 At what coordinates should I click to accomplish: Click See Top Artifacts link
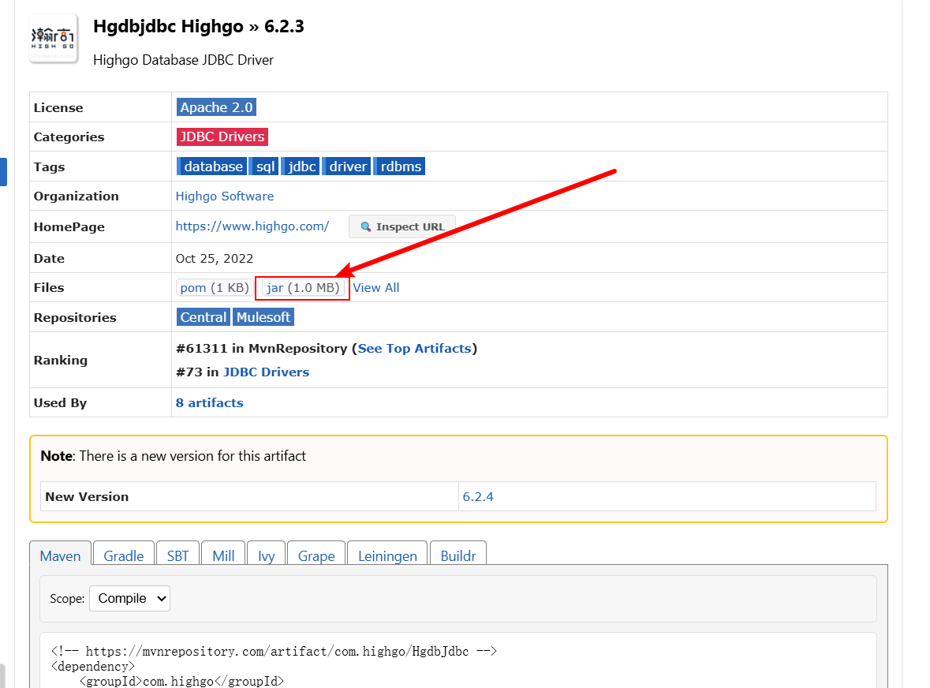tap(414, 348)
